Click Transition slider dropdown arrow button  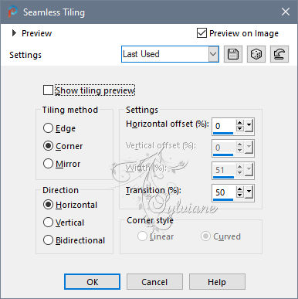click(249, 192)
